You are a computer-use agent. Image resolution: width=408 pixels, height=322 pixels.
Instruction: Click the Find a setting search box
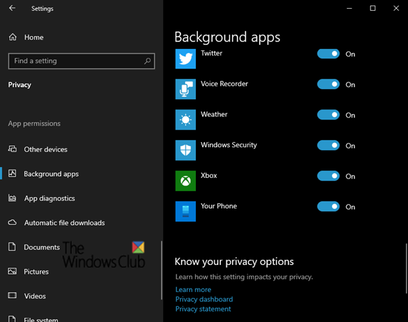click(x=75, y=61)
